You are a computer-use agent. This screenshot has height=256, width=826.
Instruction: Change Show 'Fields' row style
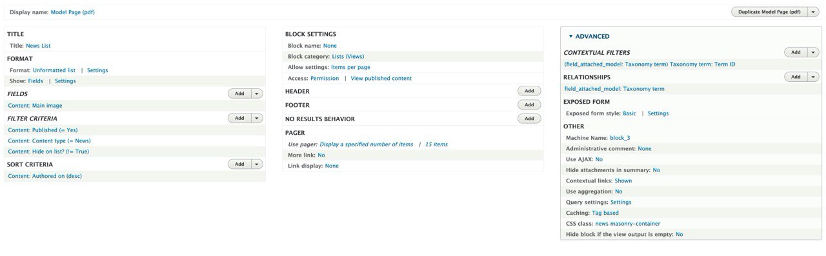coord(35,81)
